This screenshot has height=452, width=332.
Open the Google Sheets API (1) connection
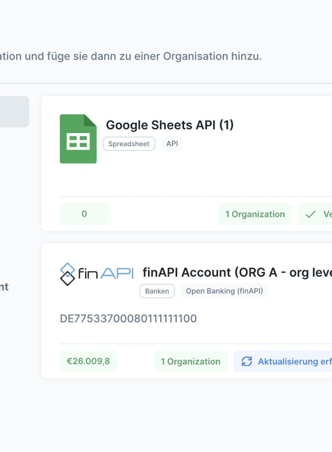click(x=170, y=125)
